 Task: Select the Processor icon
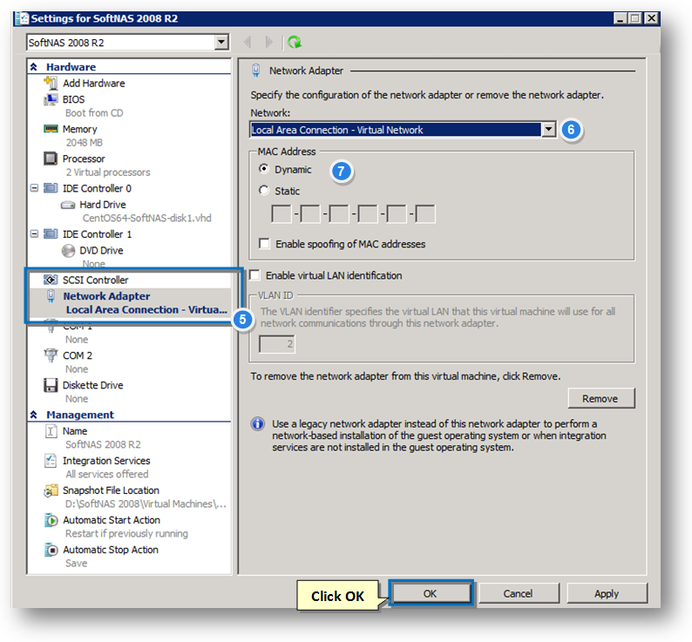click(51, 158)
